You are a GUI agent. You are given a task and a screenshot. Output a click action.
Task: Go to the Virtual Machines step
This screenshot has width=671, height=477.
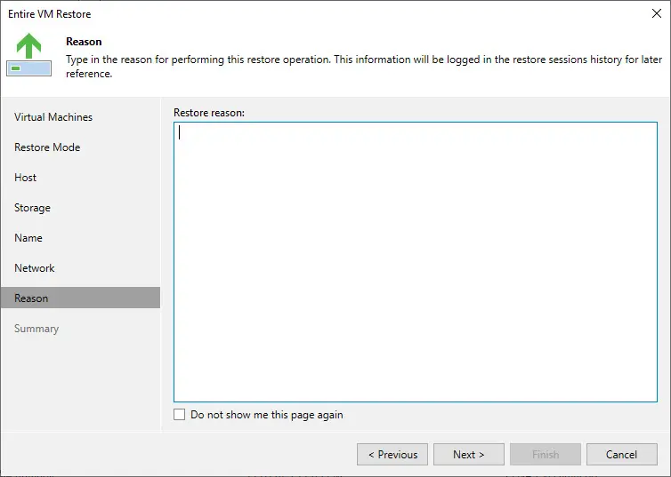point(53,117)
